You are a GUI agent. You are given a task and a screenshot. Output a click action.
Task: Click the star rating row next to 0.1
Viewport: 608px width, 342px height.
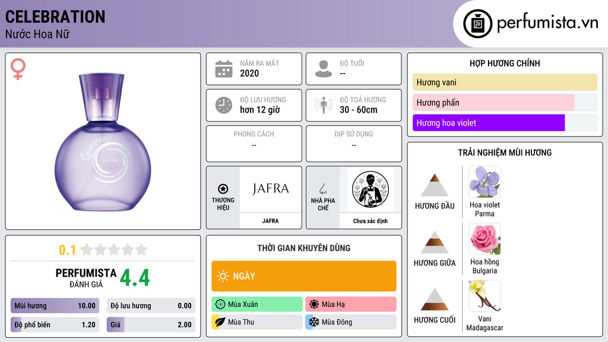[x=114, y=249]
